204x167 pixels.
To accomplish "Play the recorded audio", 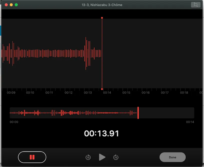I will [102, 157].
